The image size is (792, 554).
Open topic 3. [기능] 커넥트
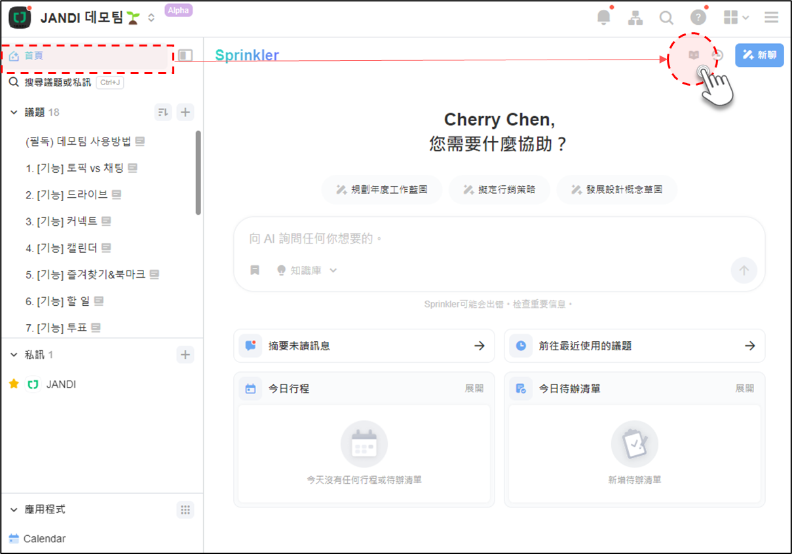(x=68, y=221)
